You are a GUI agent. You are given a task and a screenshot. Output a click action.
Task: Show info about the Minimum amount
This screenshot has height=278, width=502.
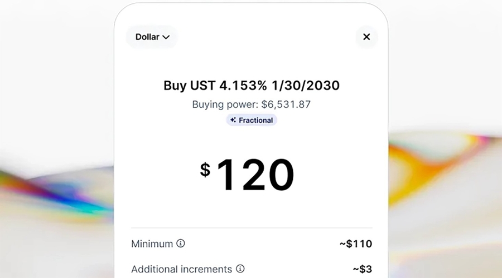(181, 244)
